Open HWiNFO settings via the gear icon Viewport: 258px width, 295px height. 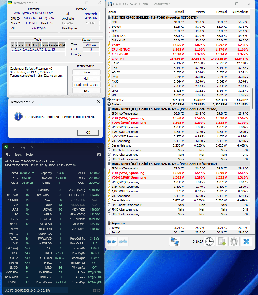tap(234, 241)
